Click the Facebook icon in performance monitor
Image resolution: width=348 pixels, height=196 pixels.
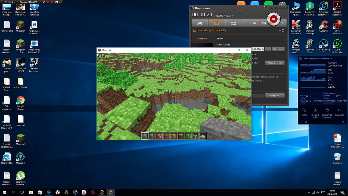point(302,122)
